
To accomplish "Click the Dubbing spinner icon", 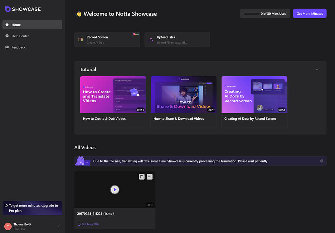I will click(79, 224).
